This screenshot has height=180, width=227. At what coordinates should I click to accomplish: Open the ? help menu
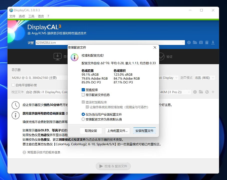pyautogui.click(x=48, y=16)
